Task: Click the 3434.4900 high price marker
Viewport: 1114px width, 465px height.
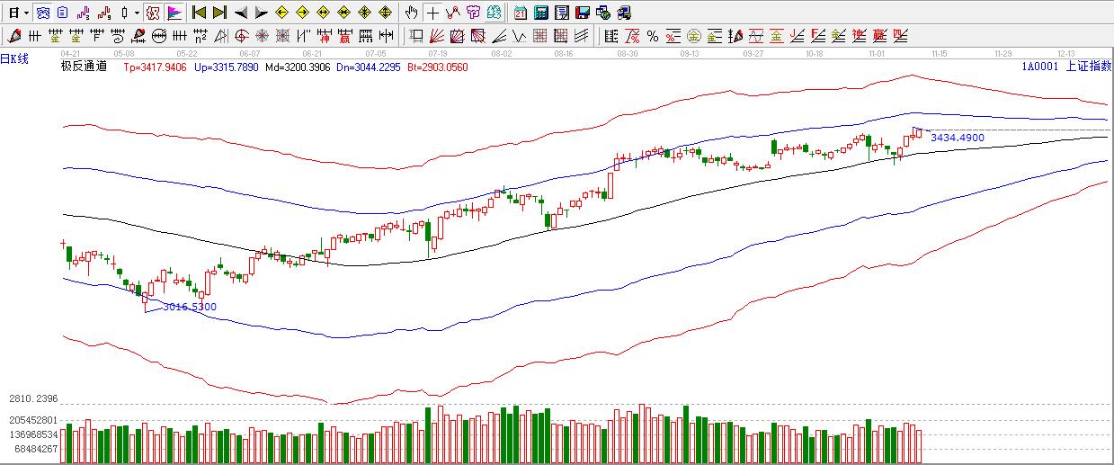Action: pos(957,138)
